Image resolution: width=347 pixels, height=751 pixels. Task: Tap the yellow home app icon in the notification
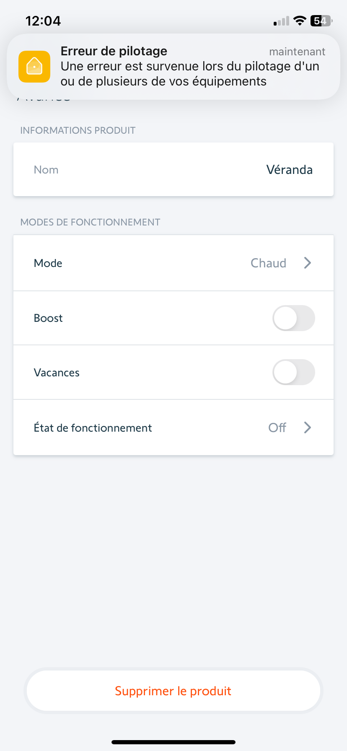(34, 67)
